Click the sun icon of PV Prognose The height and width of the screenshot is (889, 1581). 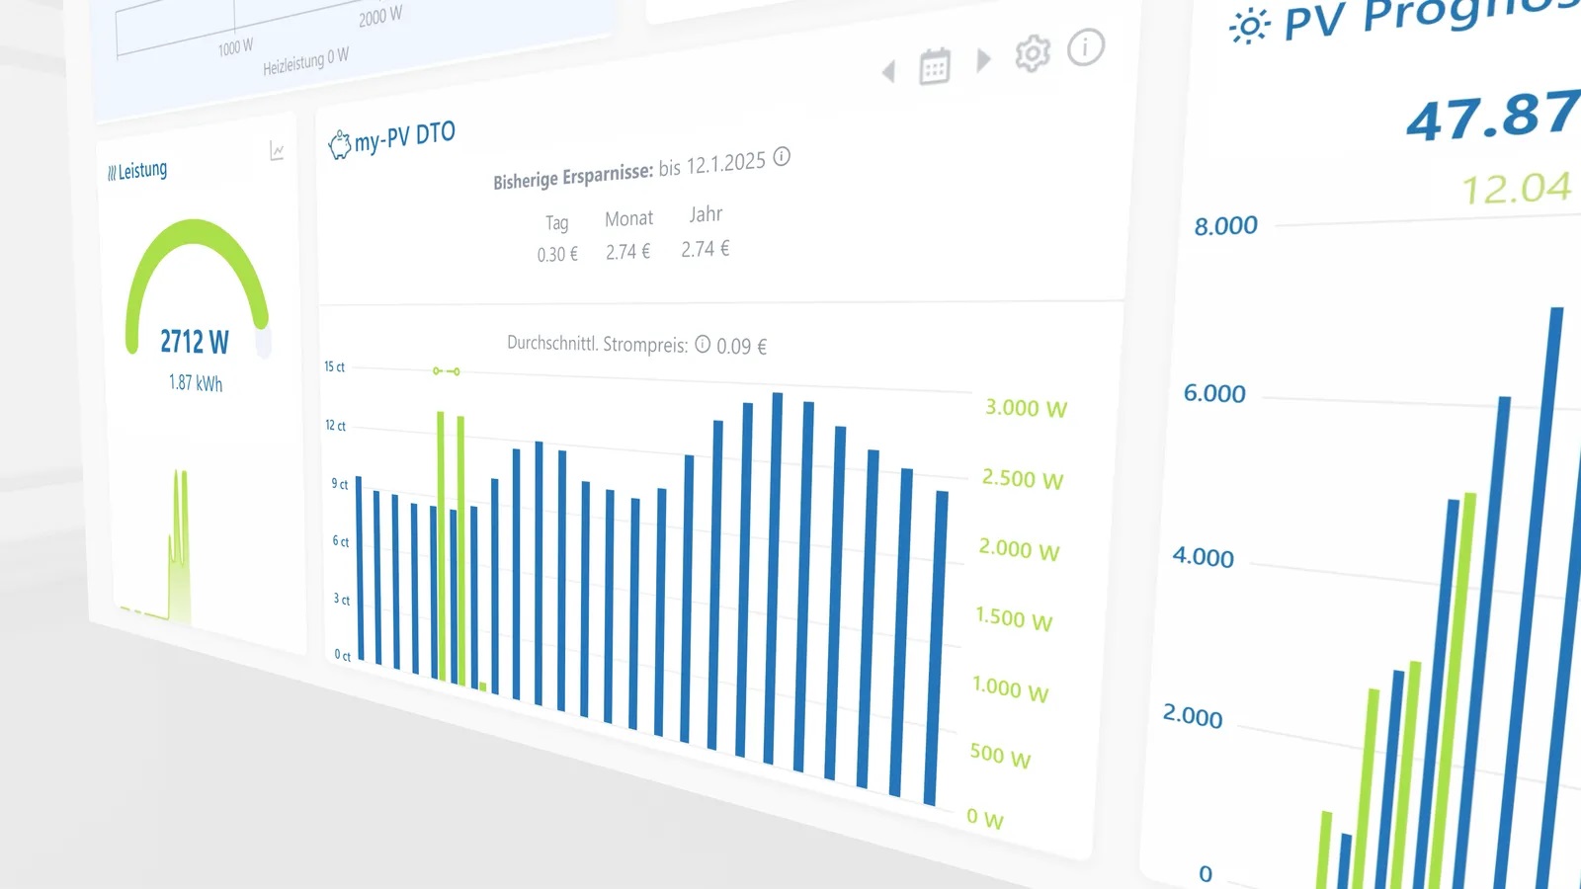[x=1249, y=27]
